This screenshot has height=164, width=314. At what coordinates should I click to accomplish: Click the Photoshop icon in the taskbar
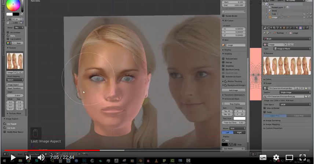click(x=84, y=161)
